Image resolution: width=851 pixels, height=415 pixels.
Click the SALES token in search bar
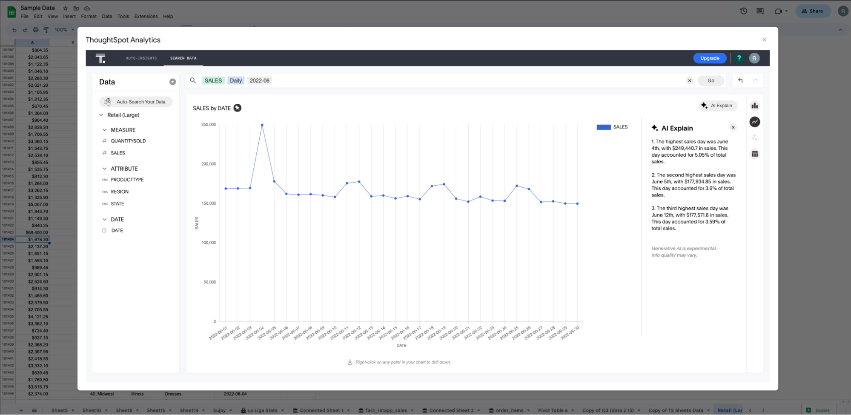pyautogui.click(x=213, y=80)
